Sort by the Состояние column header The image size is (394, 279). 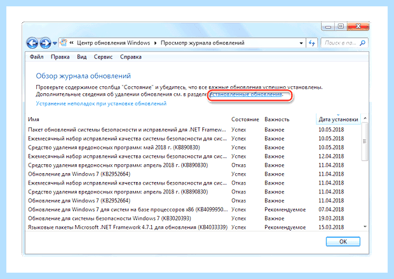click(x=245, y=119)
